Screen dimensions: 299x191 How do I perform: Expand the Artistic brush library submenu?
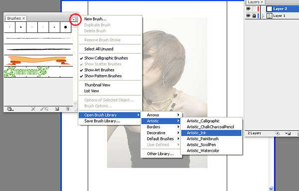(161, 121)
